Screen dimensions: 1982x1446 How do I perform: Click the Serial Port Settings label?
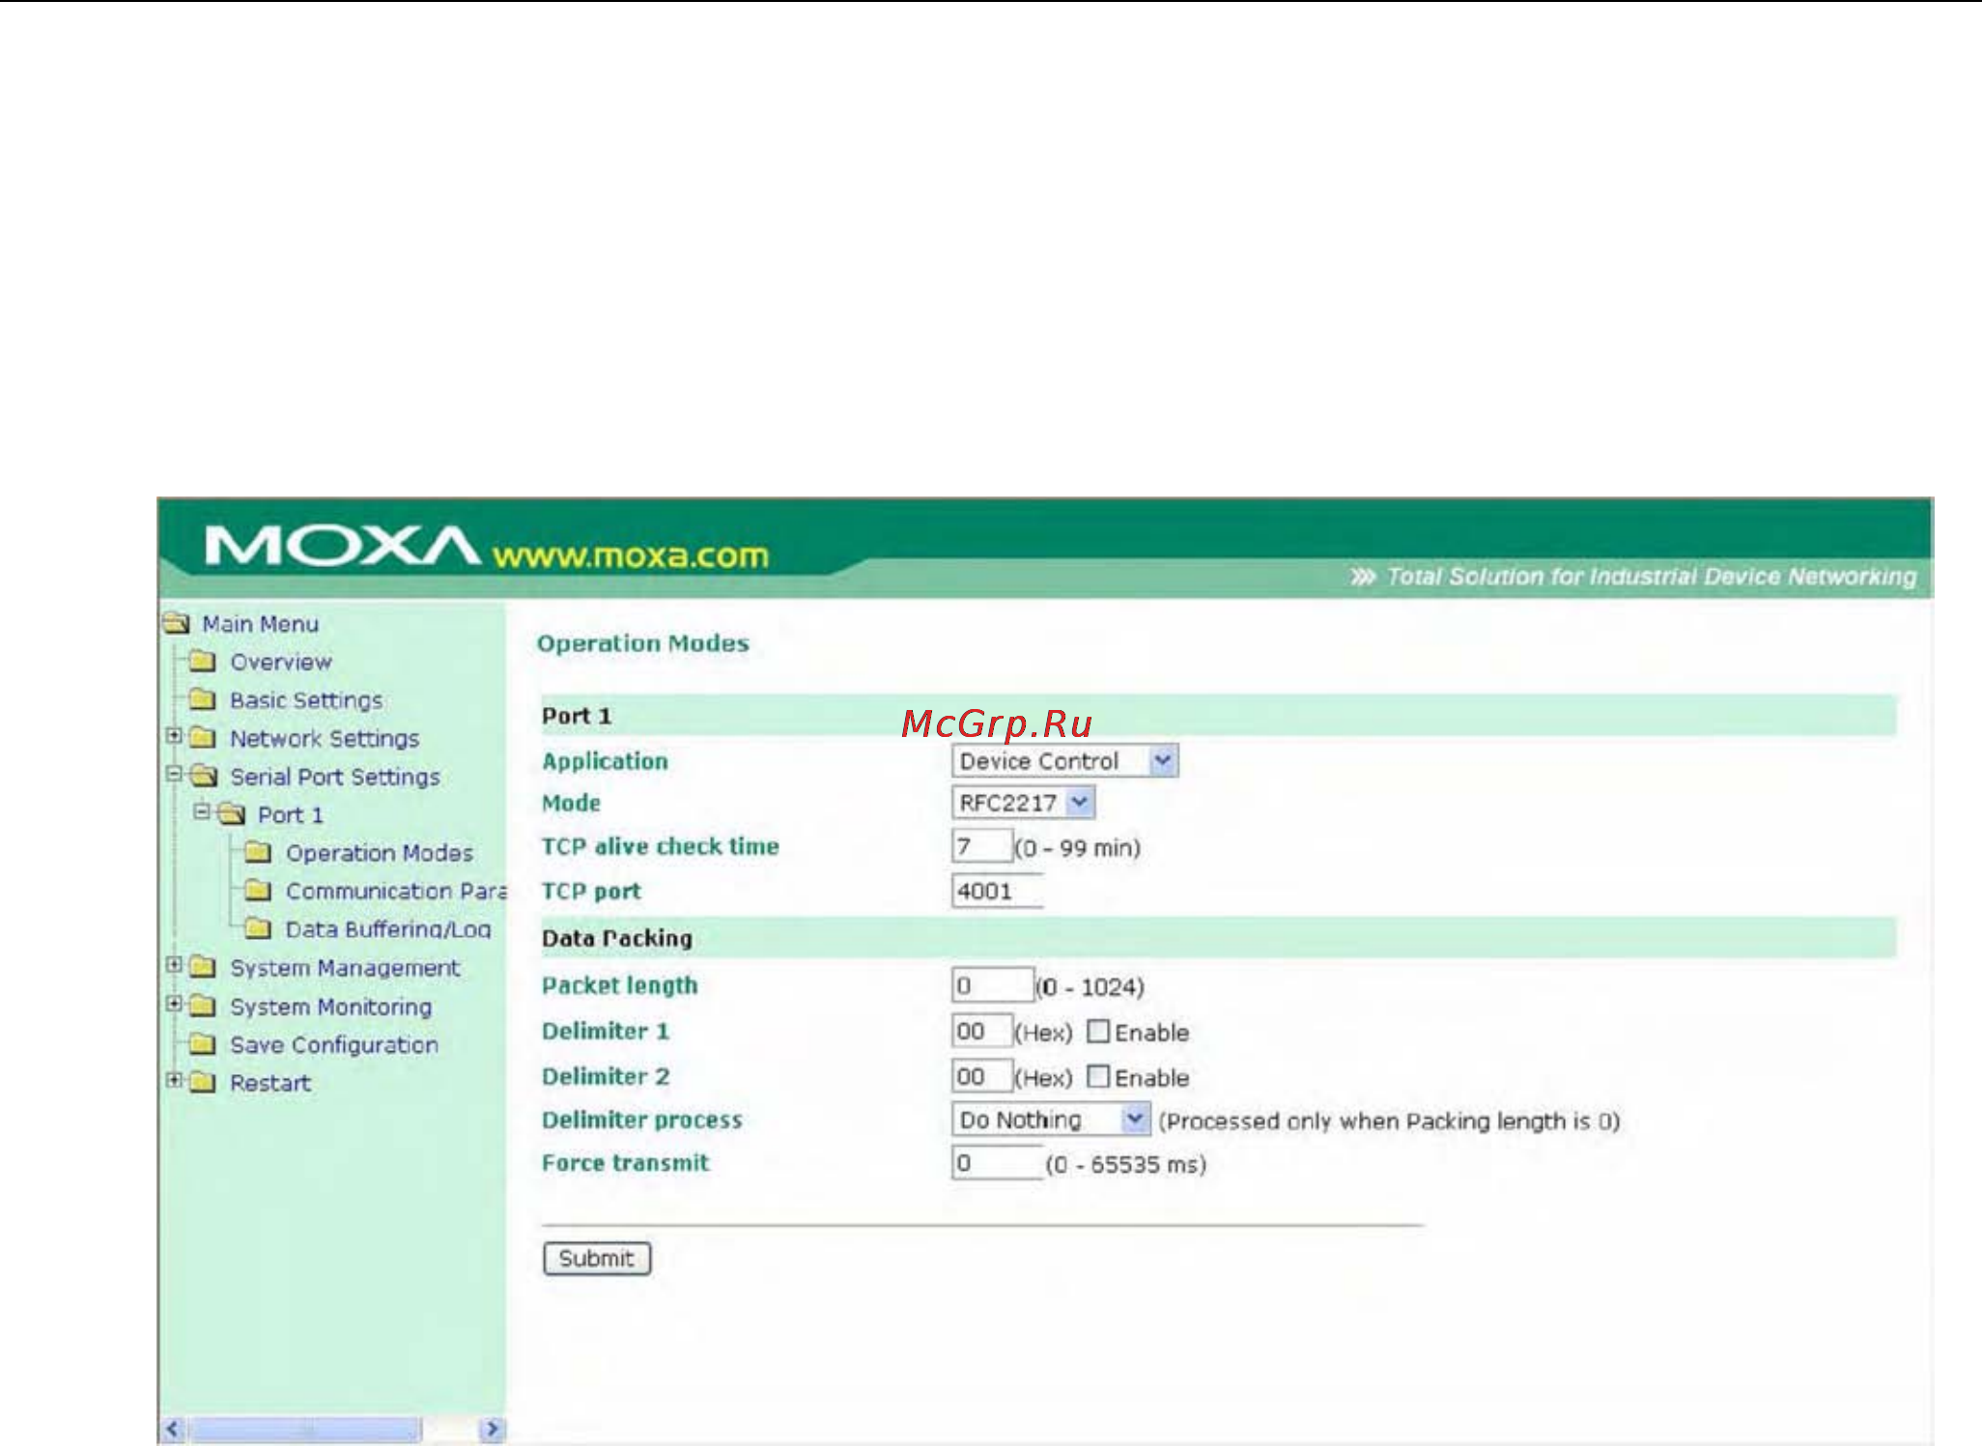(x=335, y=777)
